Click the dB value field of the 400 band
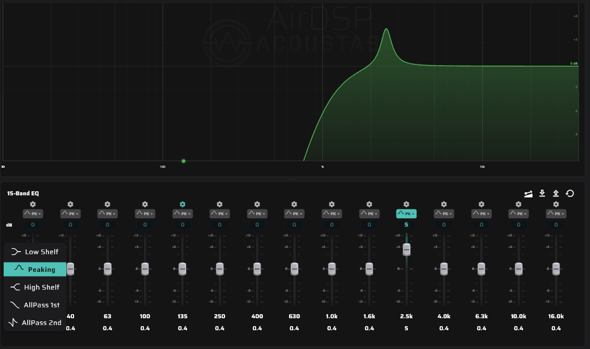590x349 pixels. 257,225
